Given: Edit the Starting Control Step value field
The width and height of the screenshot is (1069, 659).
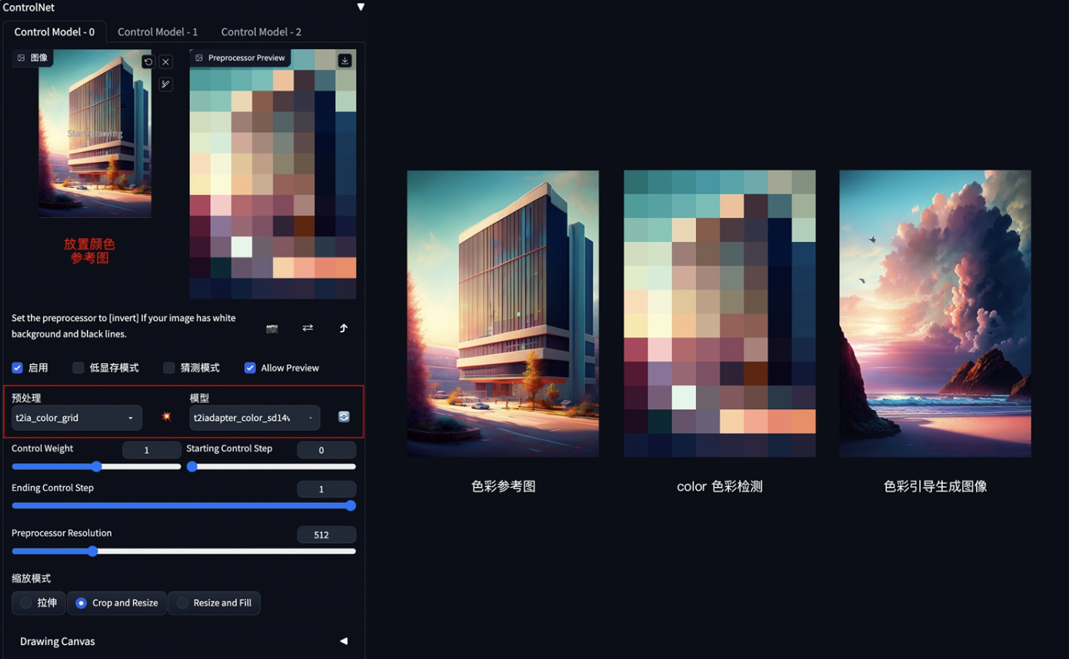Looking at the screenshot, I should [326, 450].
